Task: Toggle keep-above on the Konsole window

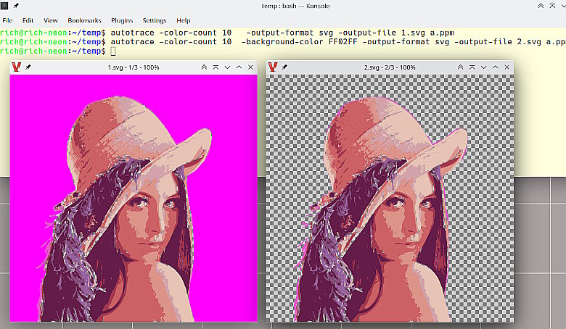Action: coord(541,6)
